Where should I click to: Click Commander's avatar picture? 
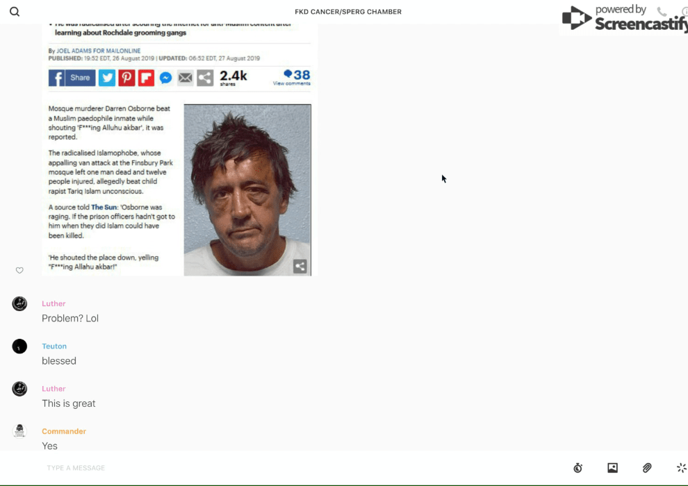tap(19, 431)
